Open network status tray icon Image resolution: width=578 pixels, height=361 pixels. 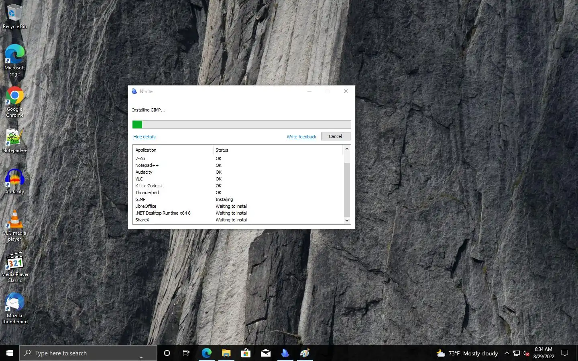pos(517,353)
